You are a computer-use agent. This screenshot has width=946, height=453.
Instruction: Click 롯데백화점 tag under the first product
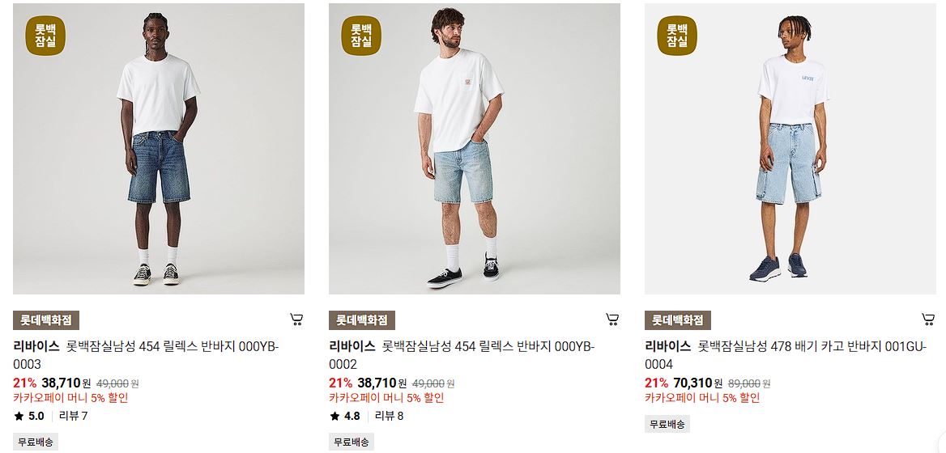[46, 320]
